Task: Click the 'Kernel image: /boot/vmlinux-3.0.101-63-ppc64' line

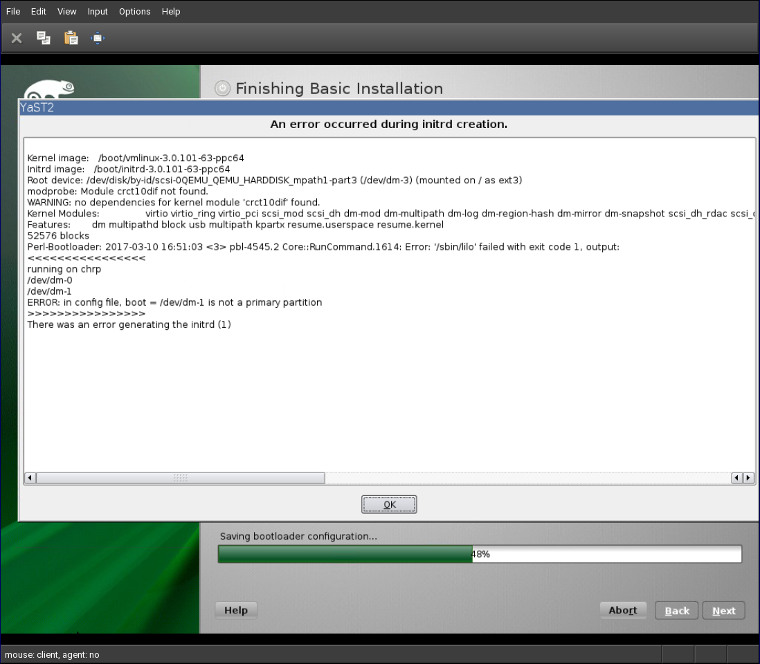Action: tap(136, 158)
